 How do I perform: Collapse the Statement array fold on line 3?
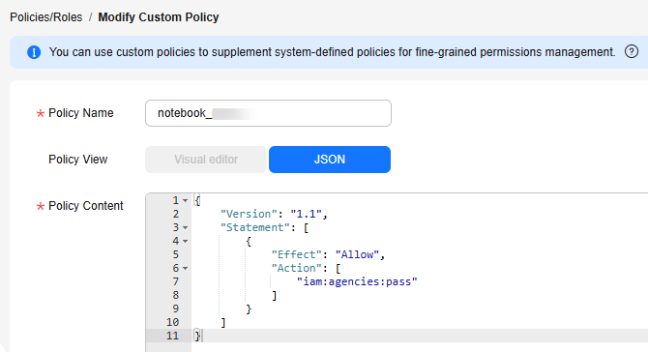click(185, 227)
